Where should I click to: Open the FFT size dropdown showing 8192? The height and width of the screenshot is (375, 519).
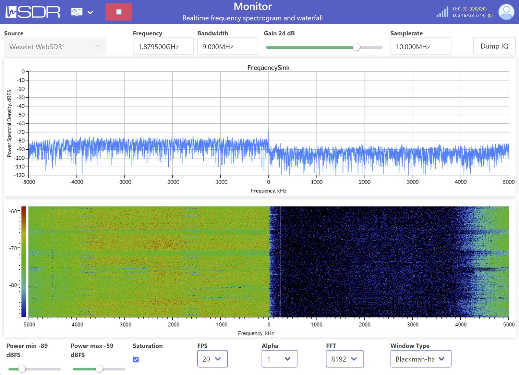344,359
